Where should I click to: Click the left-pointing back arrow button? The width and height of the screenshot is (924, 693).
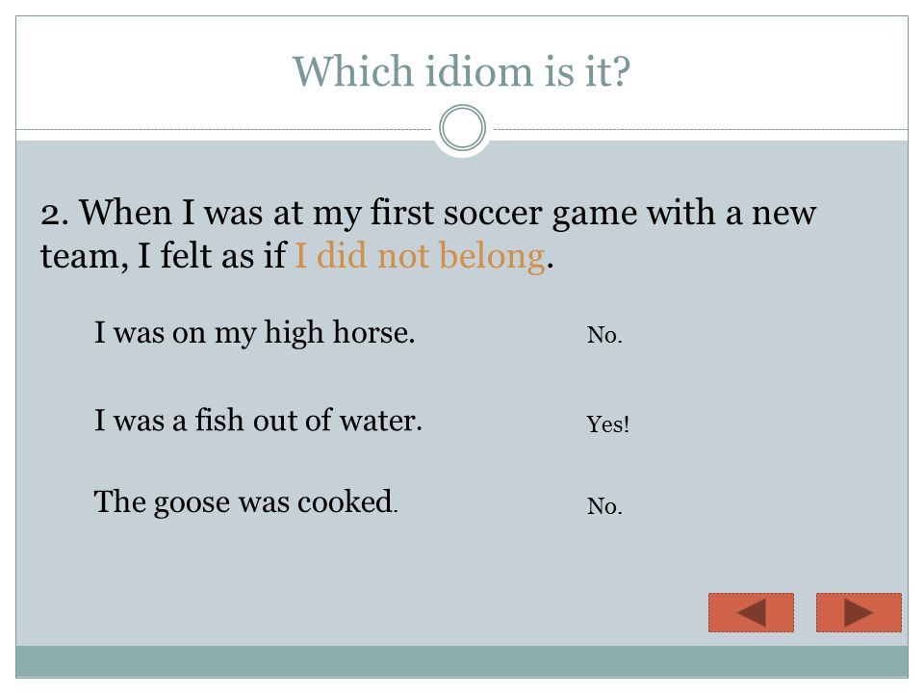point(751,612)
